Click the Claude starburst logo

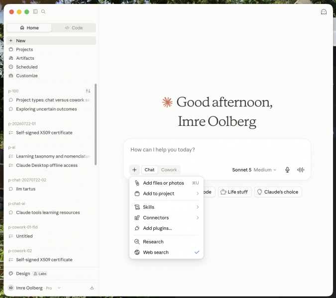pos(167,102)
